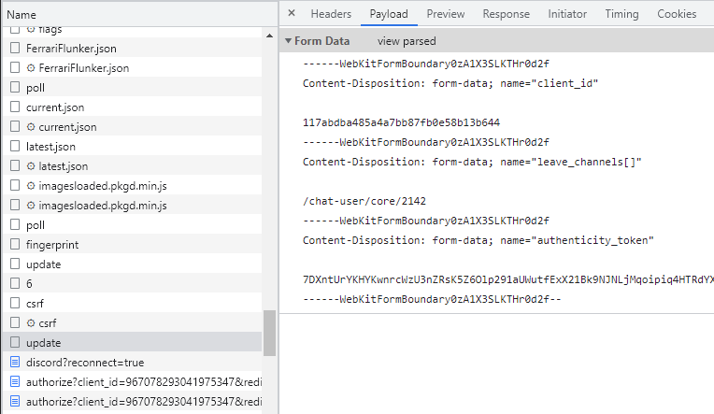This screenshot has height=414, width=714.
Task: Select the latest.json request without gear icon
Action: (x=50, y=147)
